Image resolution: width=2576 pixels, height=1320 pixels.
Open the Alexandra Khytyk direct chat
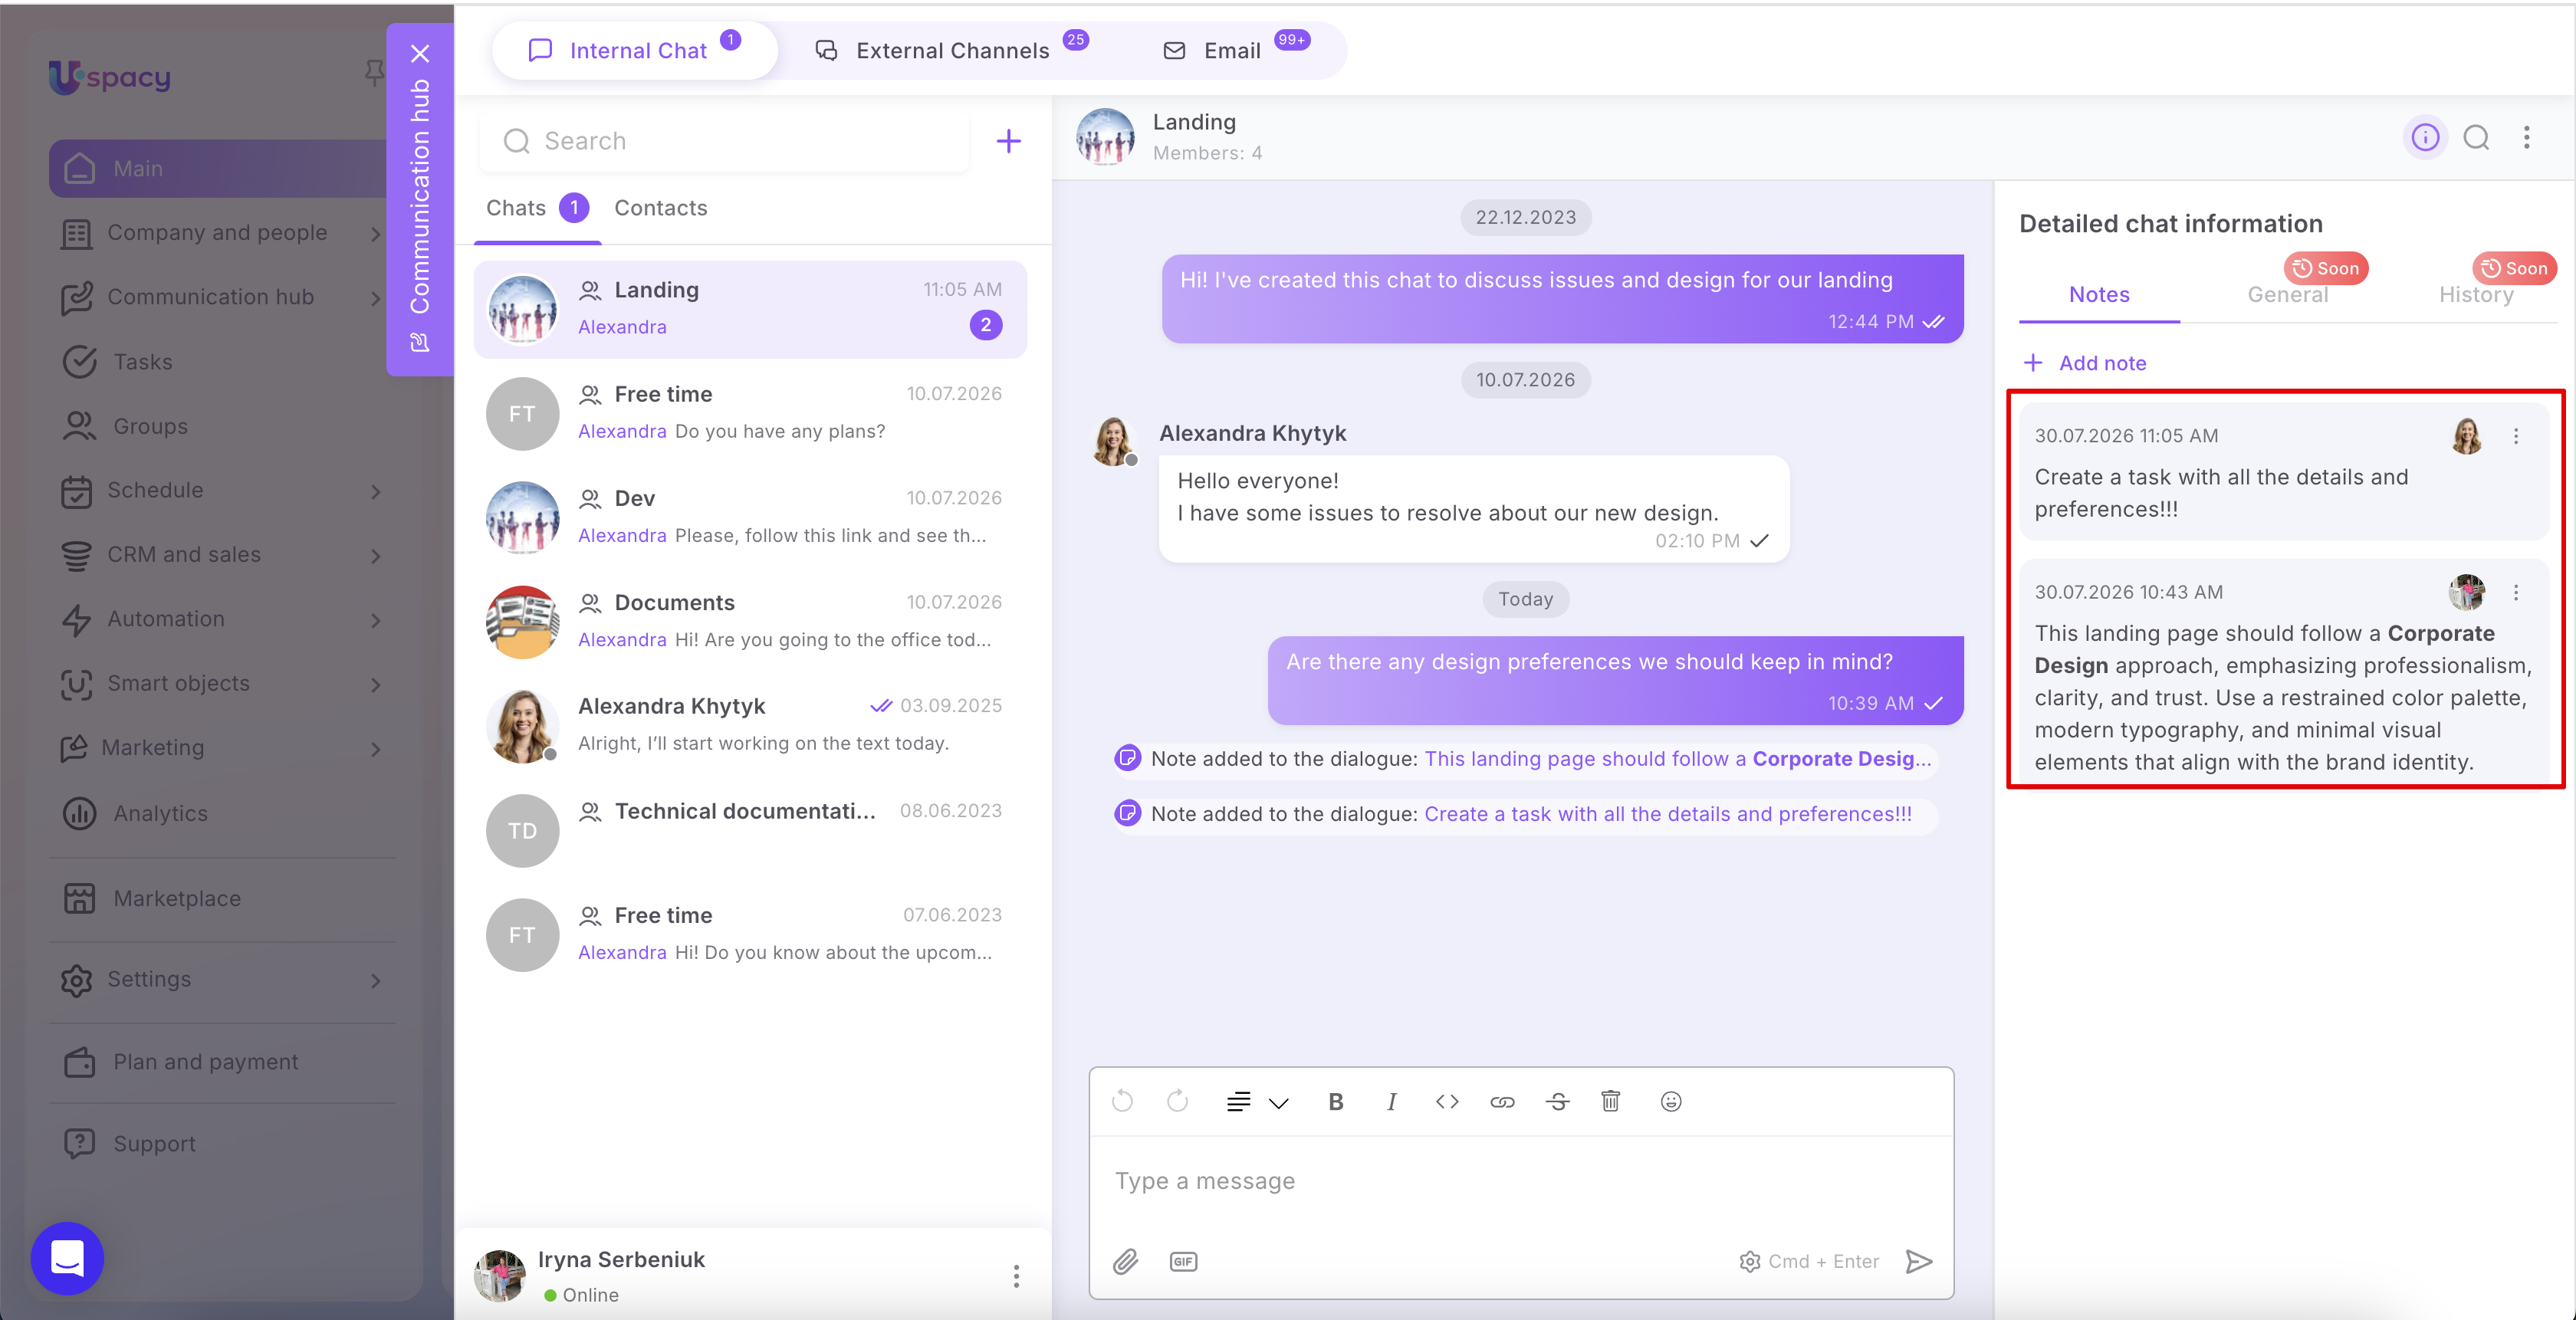point(750,725)
